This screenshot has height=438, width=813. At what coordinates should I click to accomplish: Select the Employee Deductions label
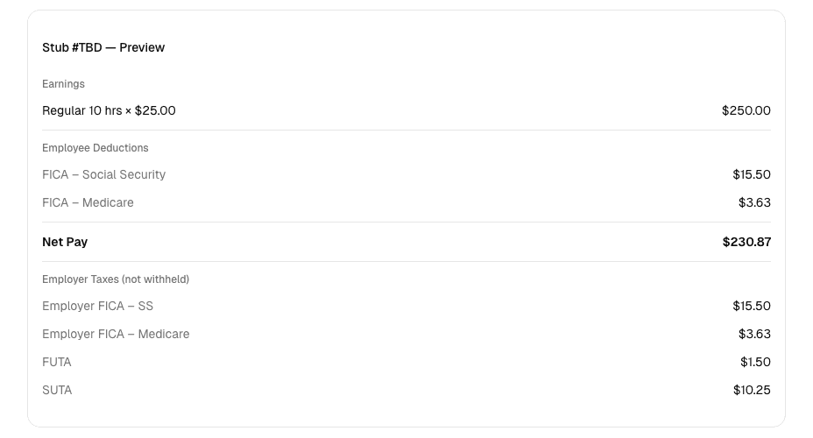pyautogui.click(x=95, y=148)
